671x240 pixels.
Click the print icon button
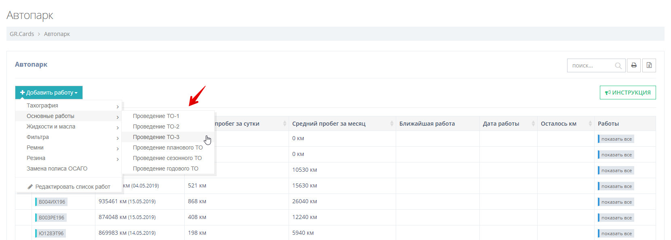pyautogui.click(x=633, y=65)
